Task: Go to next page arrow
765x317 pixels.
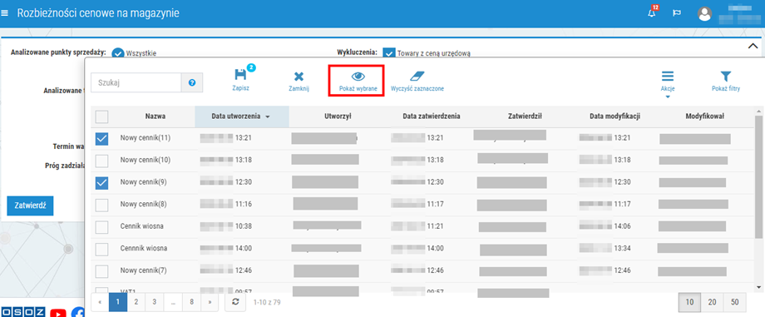Action: coord(210,302)
